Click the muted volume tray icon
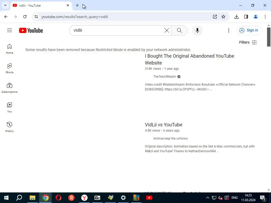This screenshot has height=203, width=271. click(x=220, y=198)
